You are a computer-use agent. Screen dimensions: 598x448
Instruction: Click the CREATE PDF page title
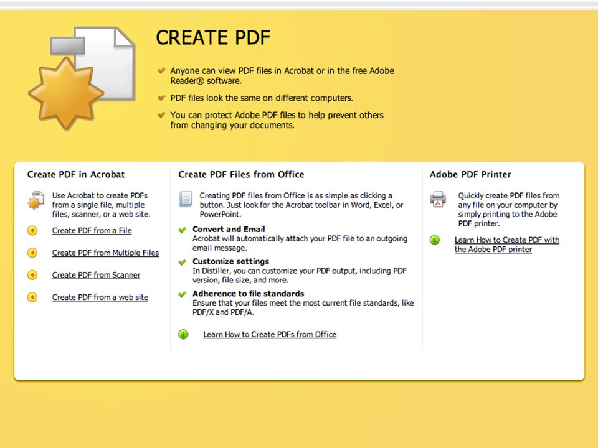click(x=213, y=38)
